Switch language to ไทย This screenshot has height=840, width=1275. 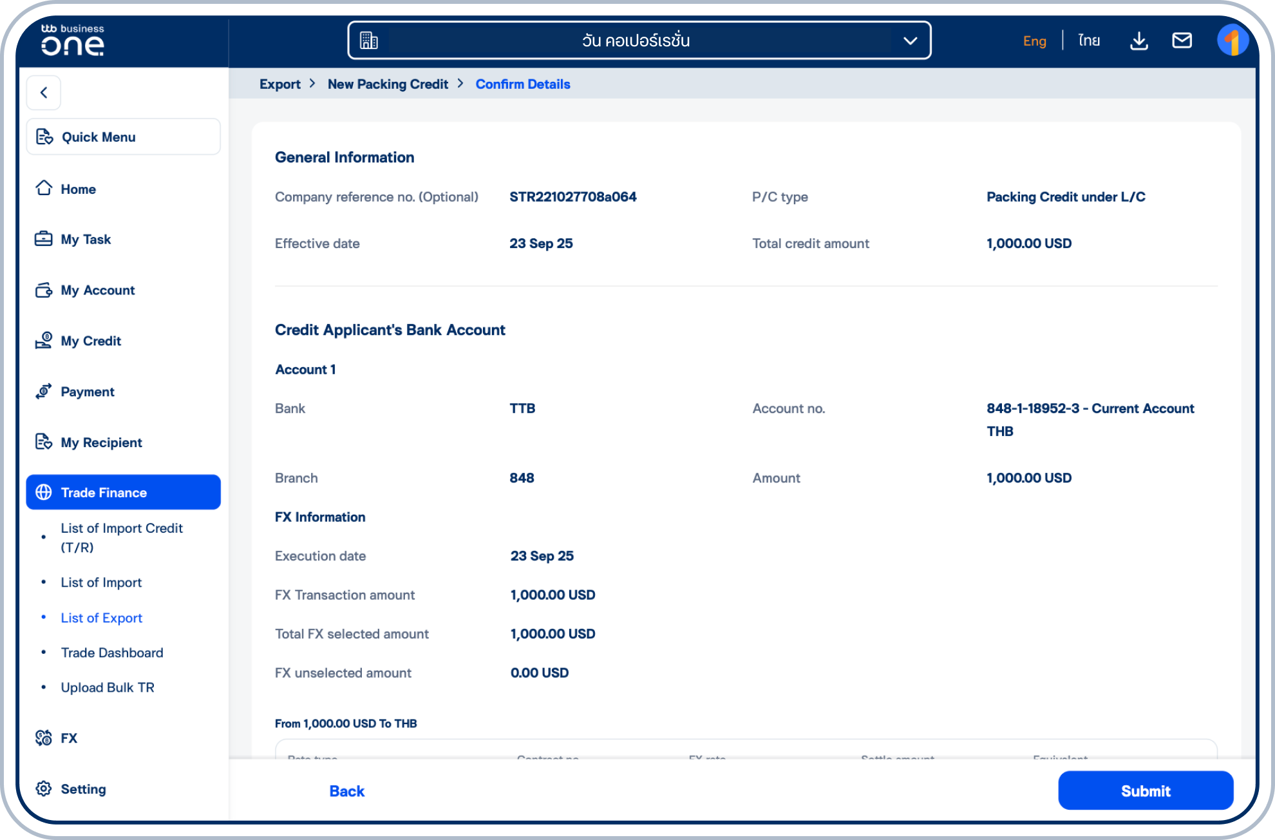coord(1089,41)
